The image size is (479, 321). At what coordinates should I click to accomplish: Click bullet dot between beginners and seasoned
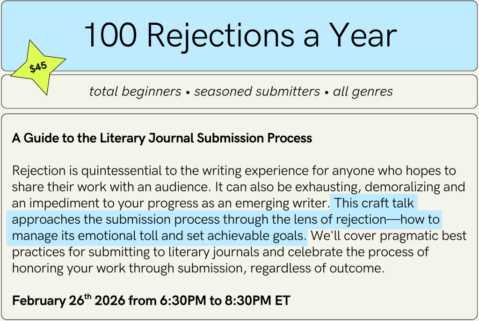188,92
